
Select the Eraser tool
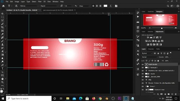[2, 51]
